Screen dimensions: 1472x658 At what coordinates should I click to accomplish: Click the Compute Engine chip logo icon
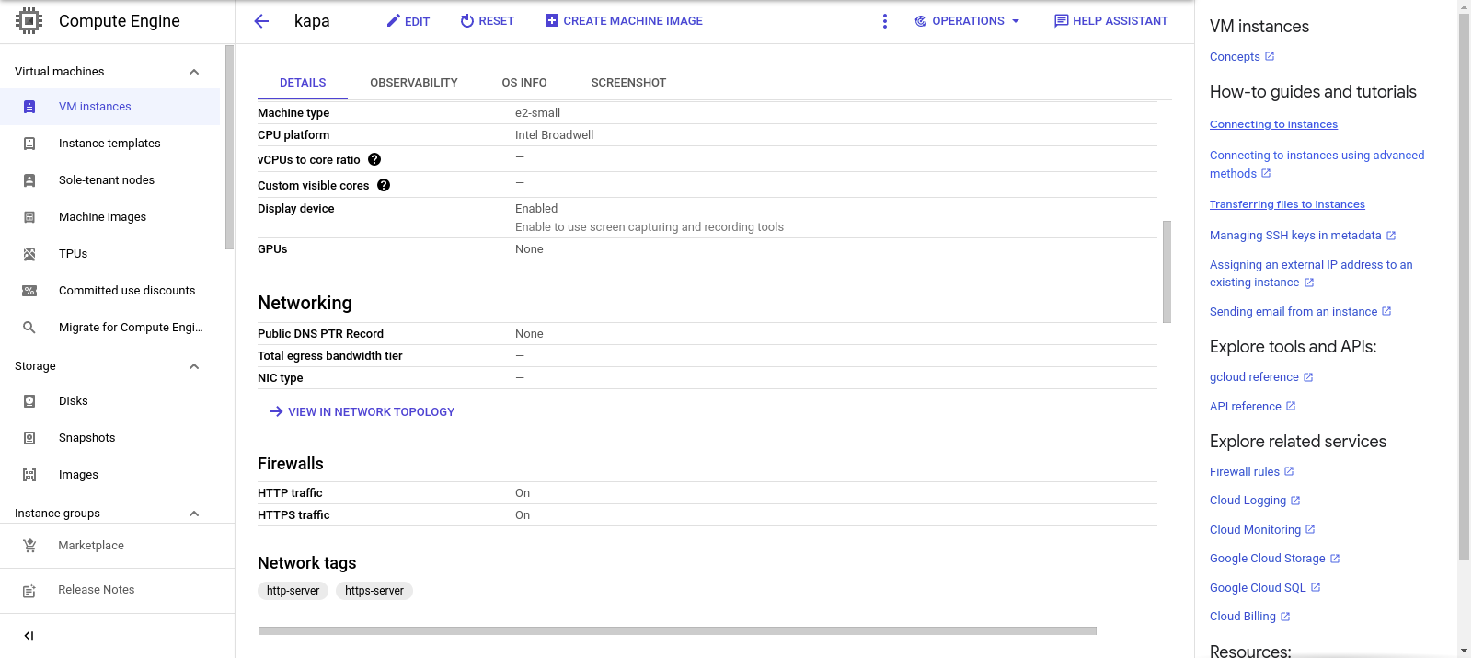[x=29, y=20]
